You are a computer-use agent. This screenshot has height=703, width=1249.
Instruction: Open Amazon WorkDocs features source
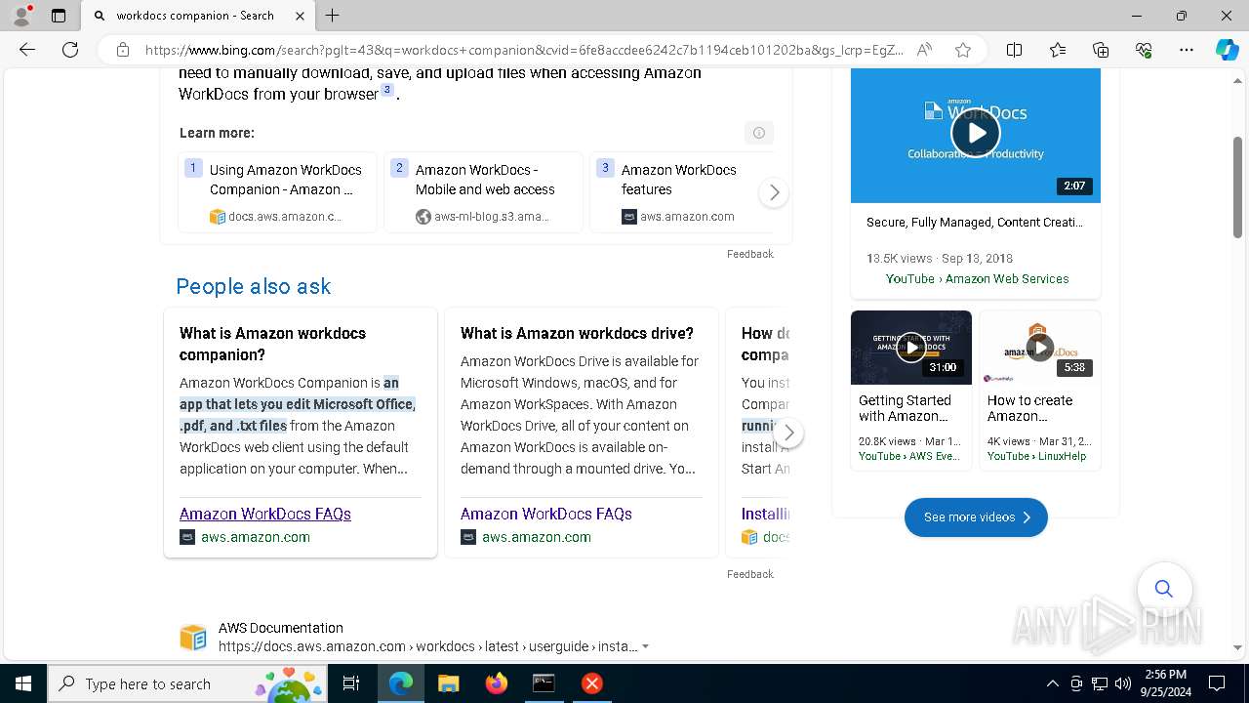[682, 192]
